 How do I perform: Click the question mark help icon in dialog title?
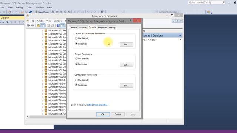[x=130, y=20]
